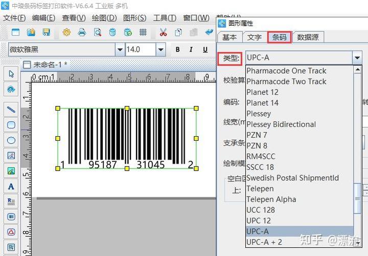This screenshot has height=256, width=368.
Task: Select the text A tool
Action: pyautogui.click(x=11, y=186)
